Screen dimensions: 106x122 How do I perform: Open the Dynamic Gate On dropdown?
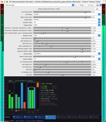coord(67,22)
